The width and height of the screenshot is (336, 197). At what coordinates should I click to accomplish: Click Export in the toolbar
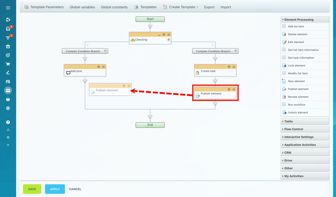click(x=209, y=7)
